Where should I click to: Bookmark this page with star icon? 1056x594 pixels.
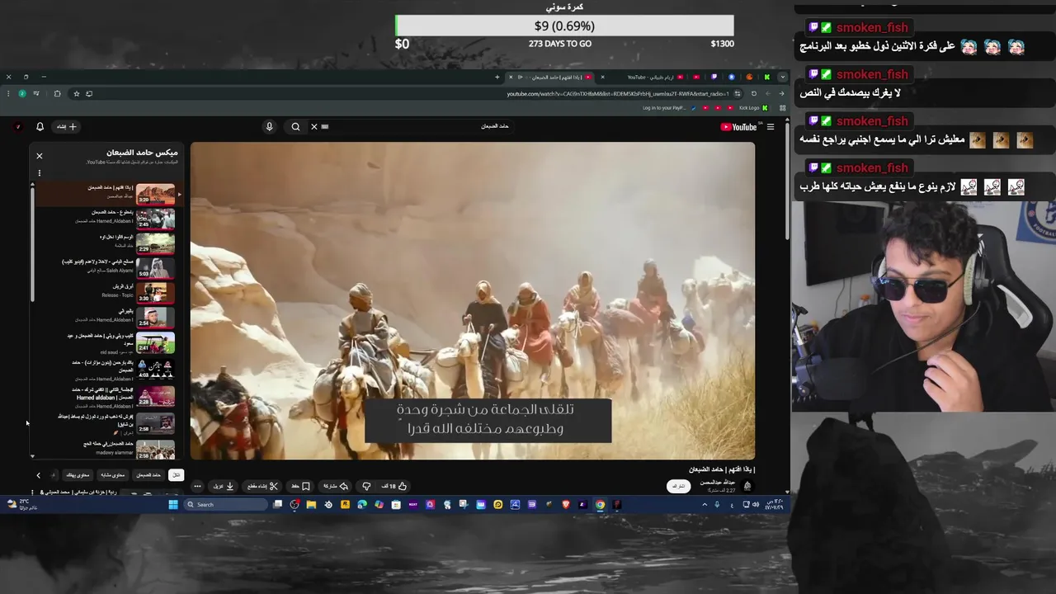76,93
